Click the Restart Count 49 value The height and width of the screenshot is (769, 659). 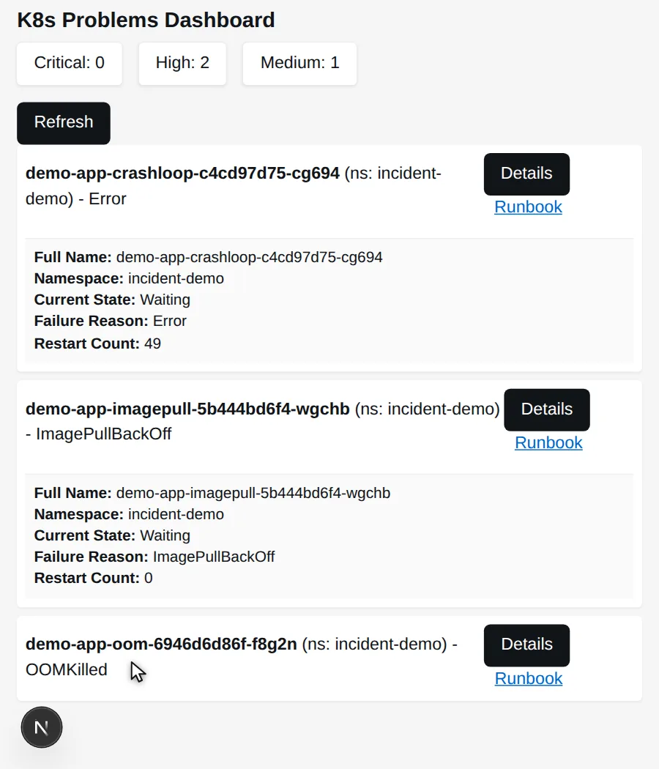[152, 343]
